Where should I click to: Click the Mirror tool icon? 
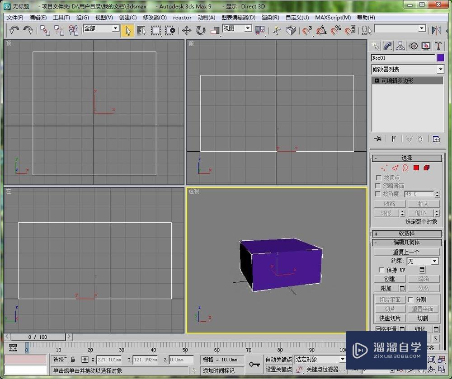click(436, 30)
